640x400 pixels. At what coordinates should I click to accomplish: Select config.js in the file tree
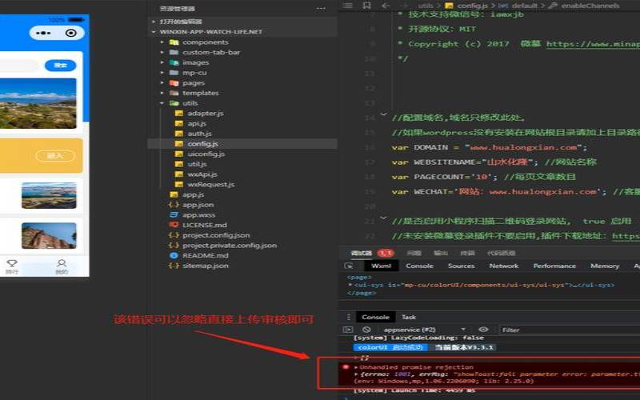pos(202,144)
